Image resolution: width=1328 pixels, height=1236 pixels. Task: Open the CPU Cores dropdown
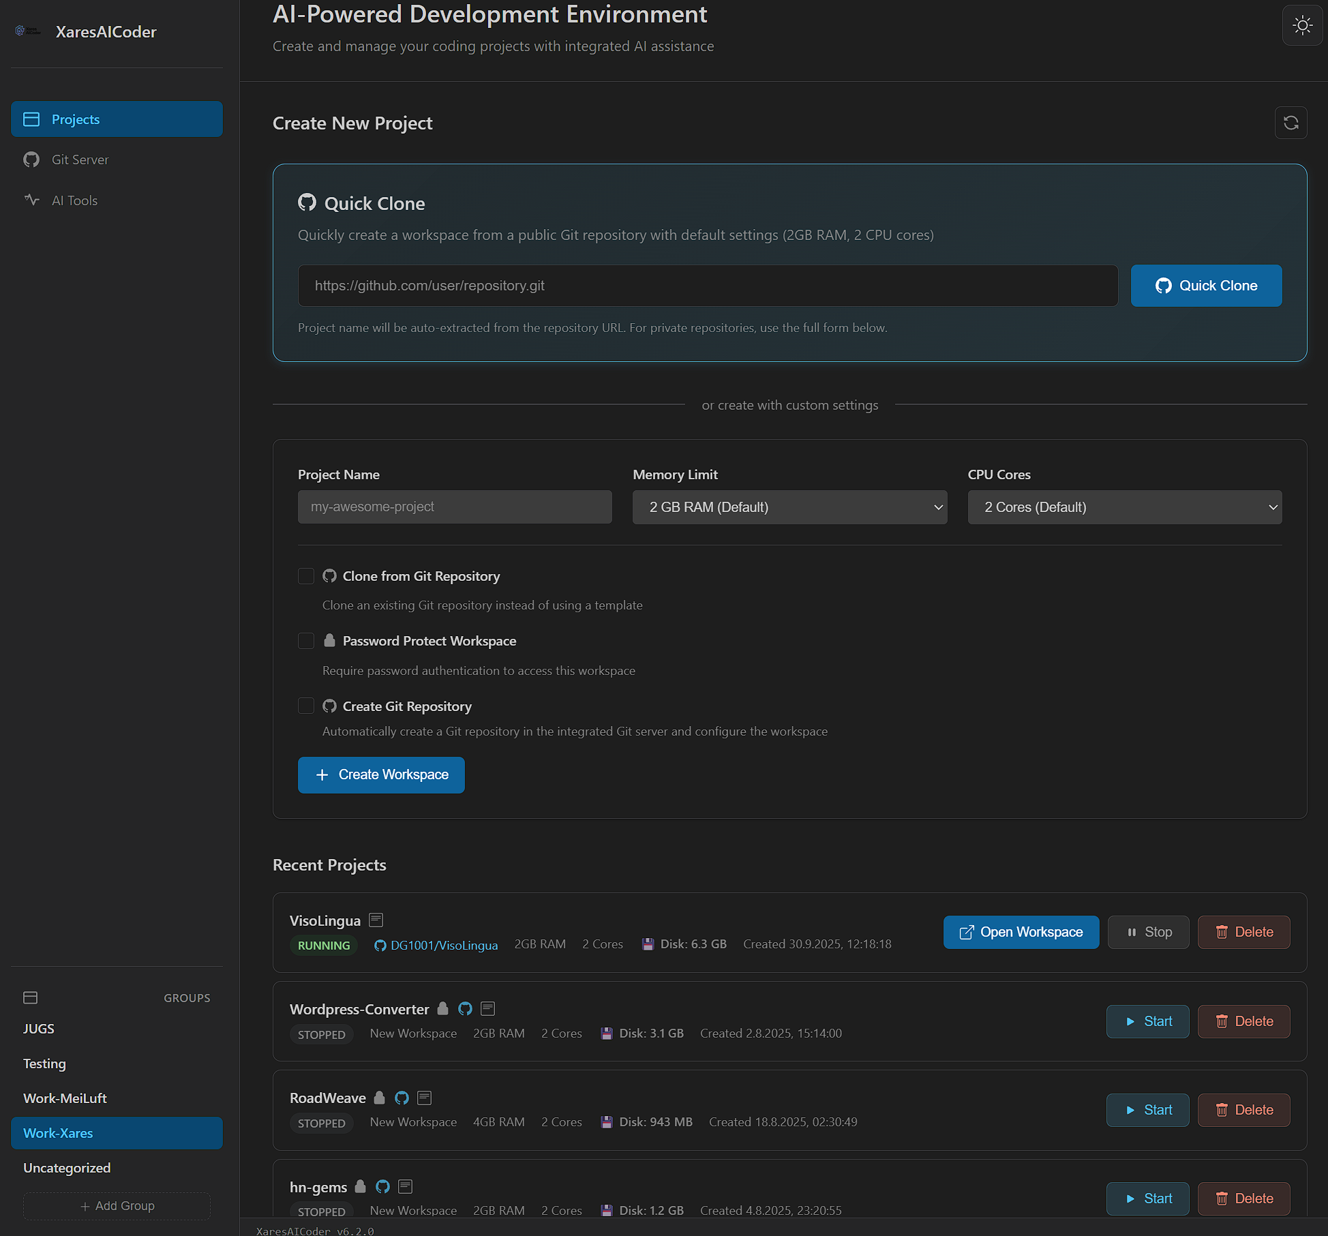click(1123, 507)
